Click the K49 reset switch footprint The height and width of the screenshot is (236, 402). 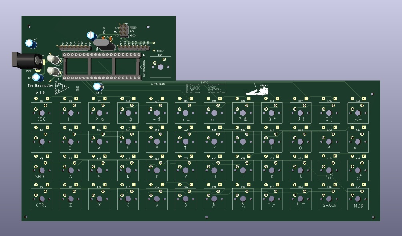(x=160, y=67)
